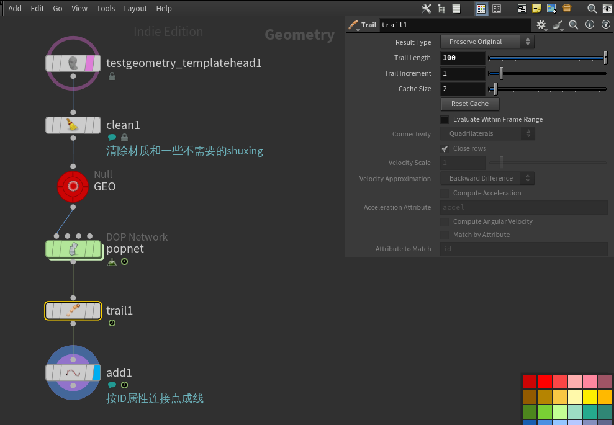Open the color palette picker in the toolbar
The width and height of the screenshot is (614, 425).
pos(482,8)
